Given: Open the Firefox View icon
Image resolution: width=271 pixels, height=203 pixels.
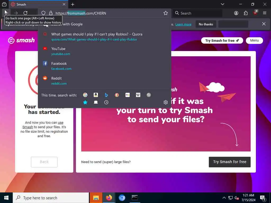Looking at the screenshot, I should pyautogui.click(x=4, y=4).
